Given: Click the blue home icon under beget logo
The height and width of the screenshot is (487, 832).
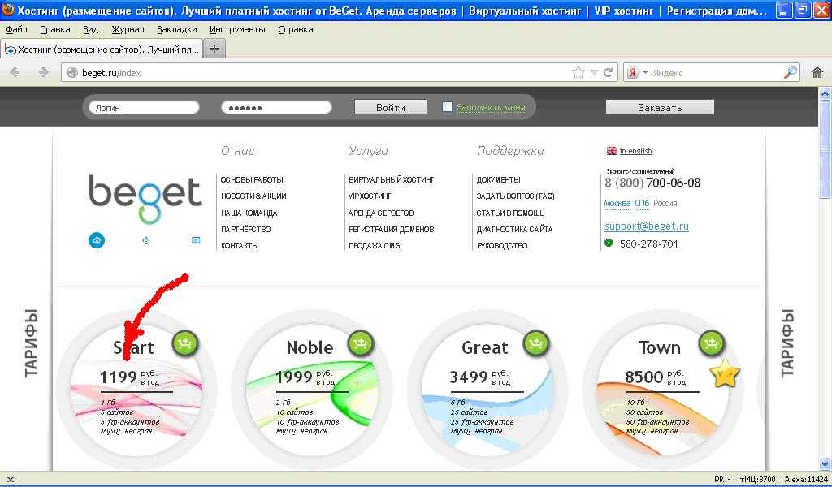Looking at the screenshot, I should point(97,240).
